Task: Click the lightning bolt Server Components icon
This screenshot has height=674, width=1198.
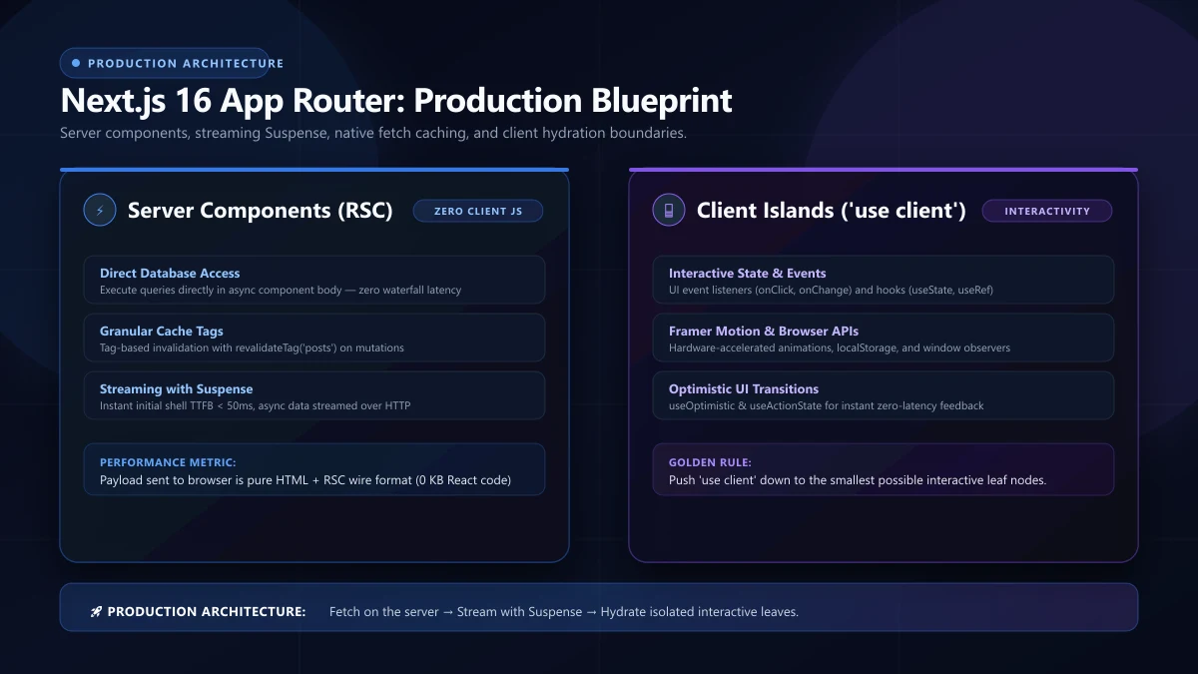Action: 100,211
